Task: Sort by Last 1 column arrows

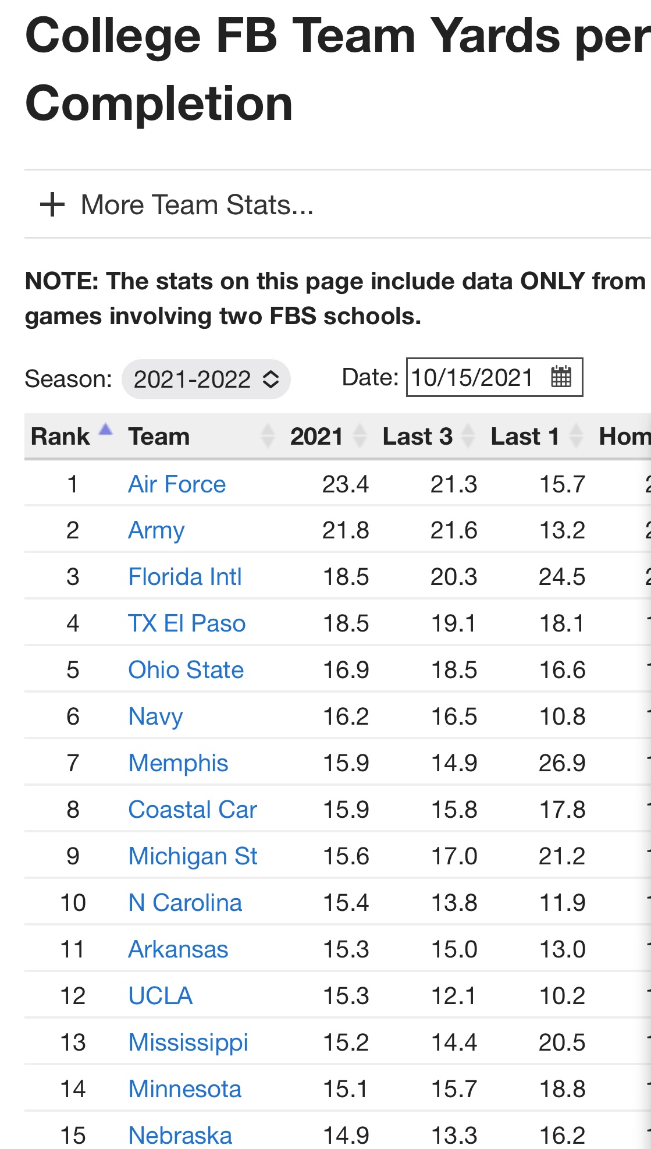Action: [x=577, y=436]
